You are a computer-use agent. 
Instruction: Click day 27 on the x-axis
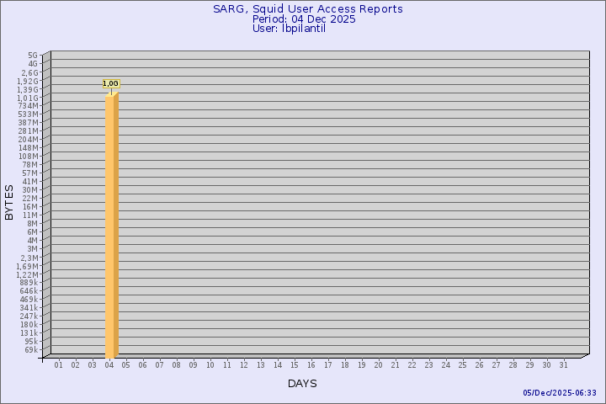(497, 365)
